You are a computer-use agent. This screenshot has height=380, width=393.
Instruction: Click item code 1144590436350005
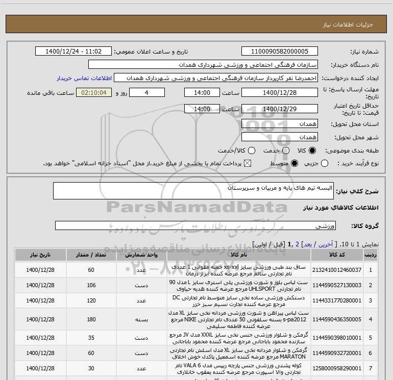(337, 319)
